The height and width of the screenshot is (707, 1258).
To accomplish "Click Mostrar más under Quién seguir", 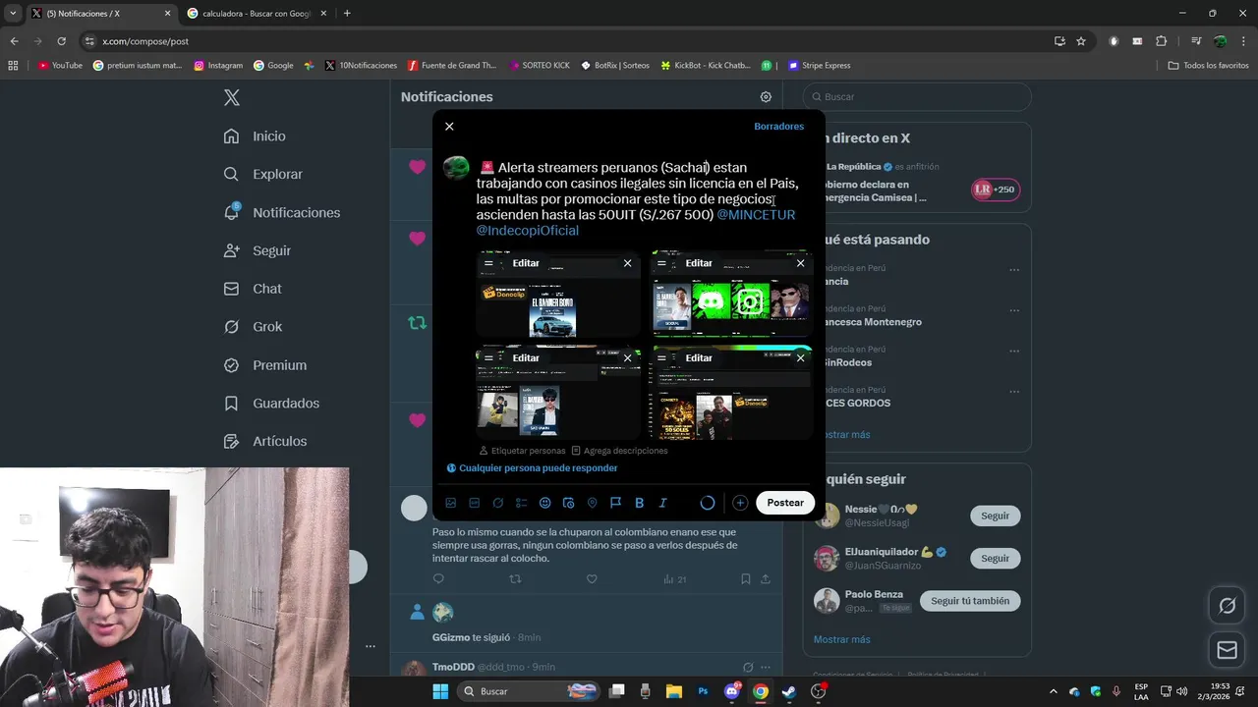I will [841, 639].
